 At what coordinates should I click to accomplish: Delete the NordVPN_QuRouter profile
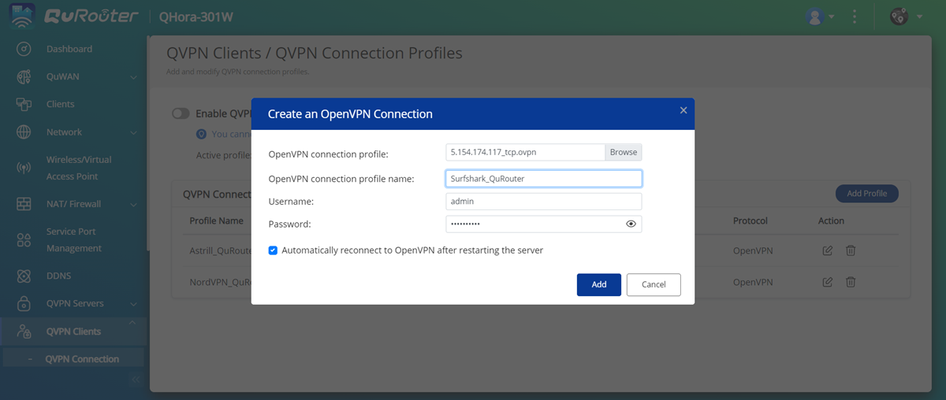pos(851,282)
